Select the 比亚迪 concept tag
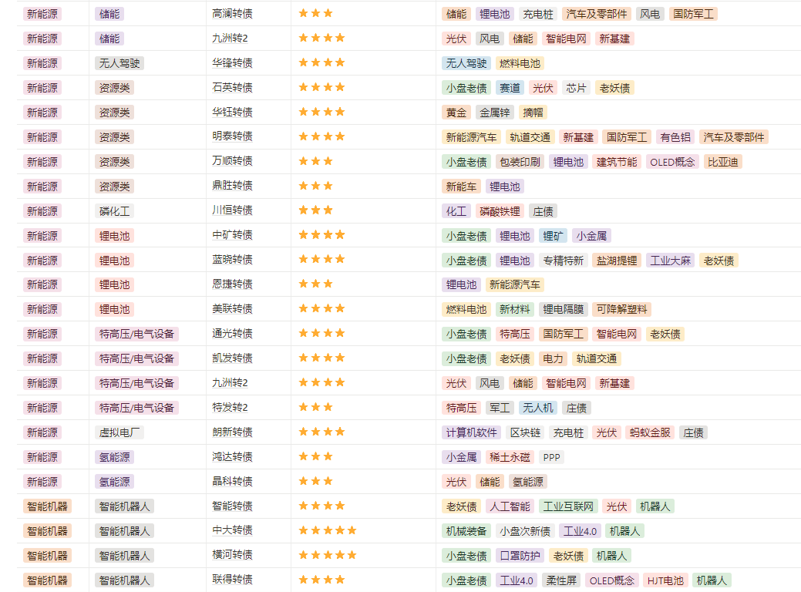The image size is (801, 592). click(723, 162)
